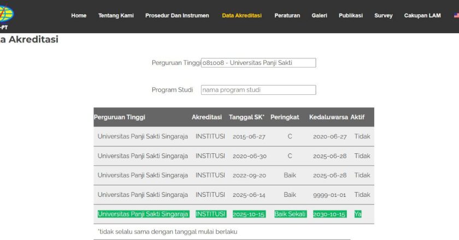Click the Tanggal SK column header
Viewport: 459px width, 240px height.
(246, 117)
